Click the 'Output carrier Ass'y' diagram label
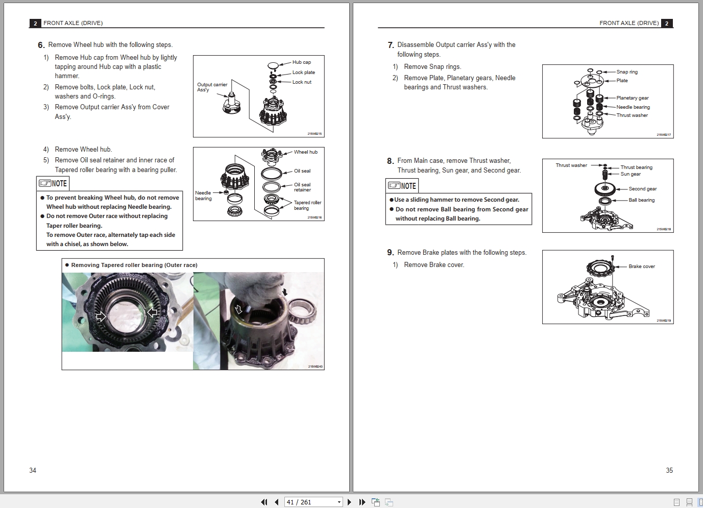The height and width of the screenshot is (508, 703). click(x=212, y=87)
